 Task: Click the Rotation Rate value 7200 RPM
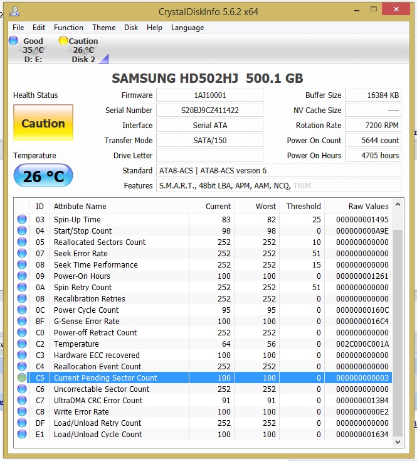(x=373, y=125)
